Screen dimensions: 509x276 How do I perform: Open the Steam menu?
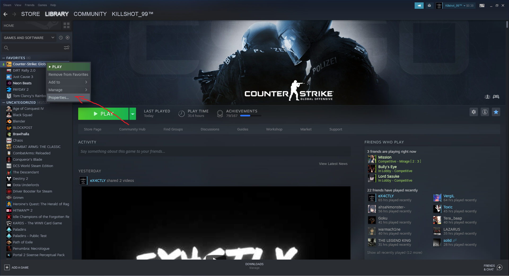point(7,5)
